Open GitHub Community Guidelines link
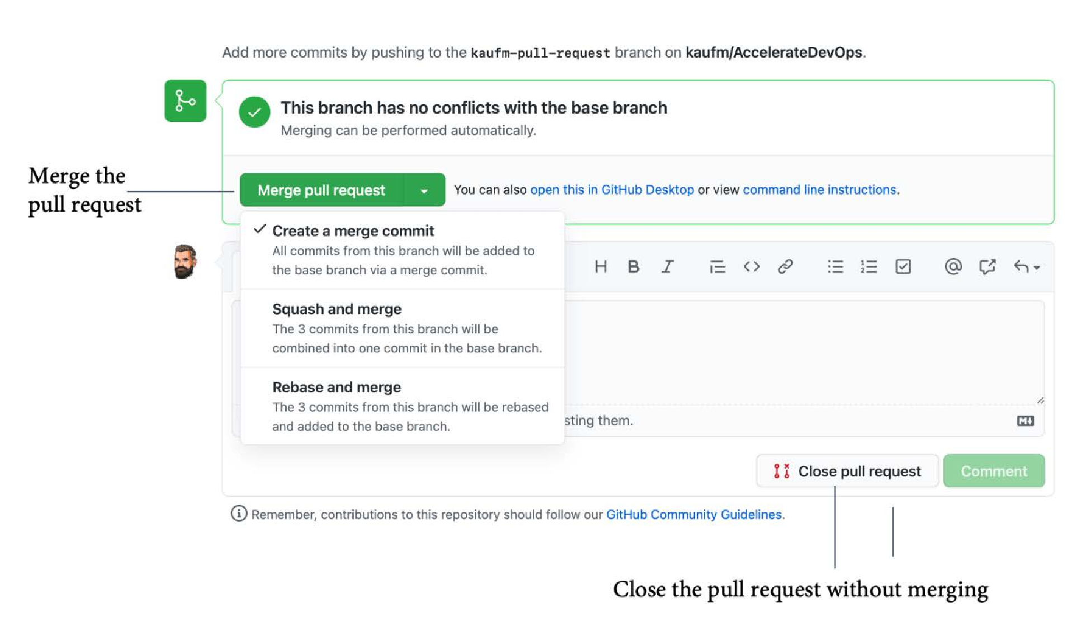The height and width of the screenshot is (617, 1067). coord(693,515)
